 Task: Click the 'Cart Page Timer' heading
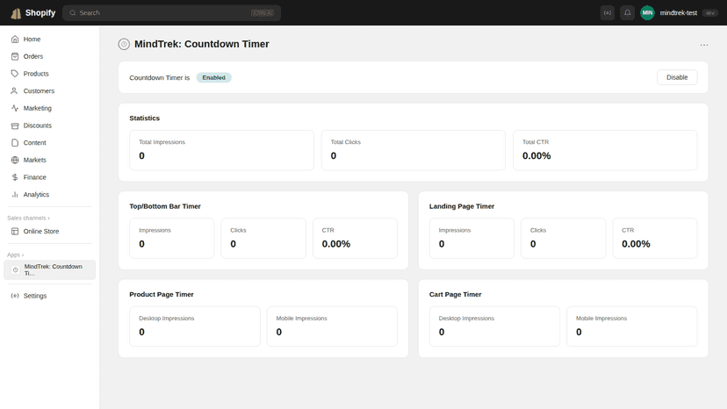[x=456, y=294]
